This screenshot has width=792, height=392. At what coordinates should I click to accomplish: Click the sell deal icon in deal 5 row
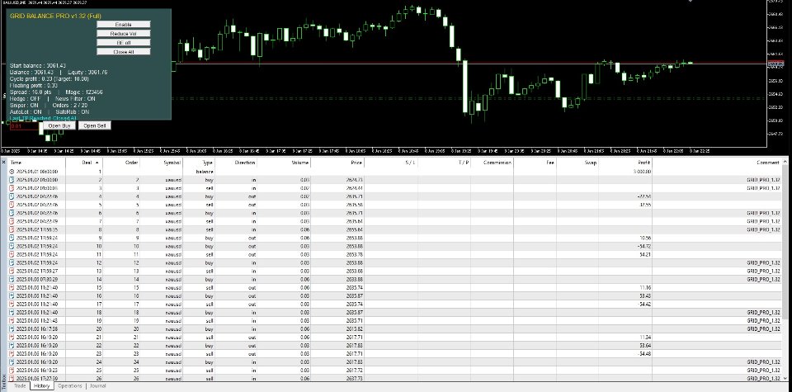click(12, 205)
